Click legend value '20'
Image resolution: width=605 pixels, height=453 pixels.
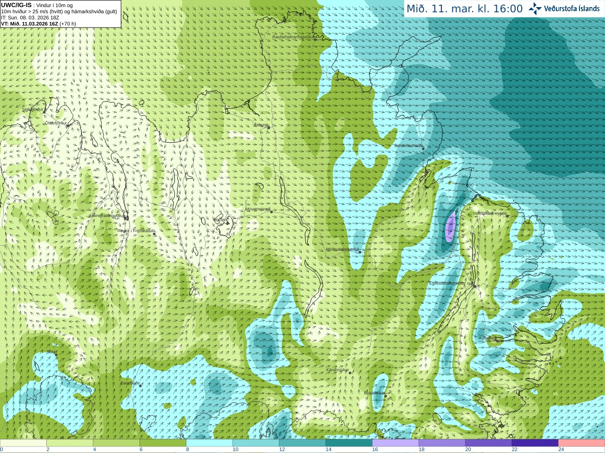click(468, 450)
